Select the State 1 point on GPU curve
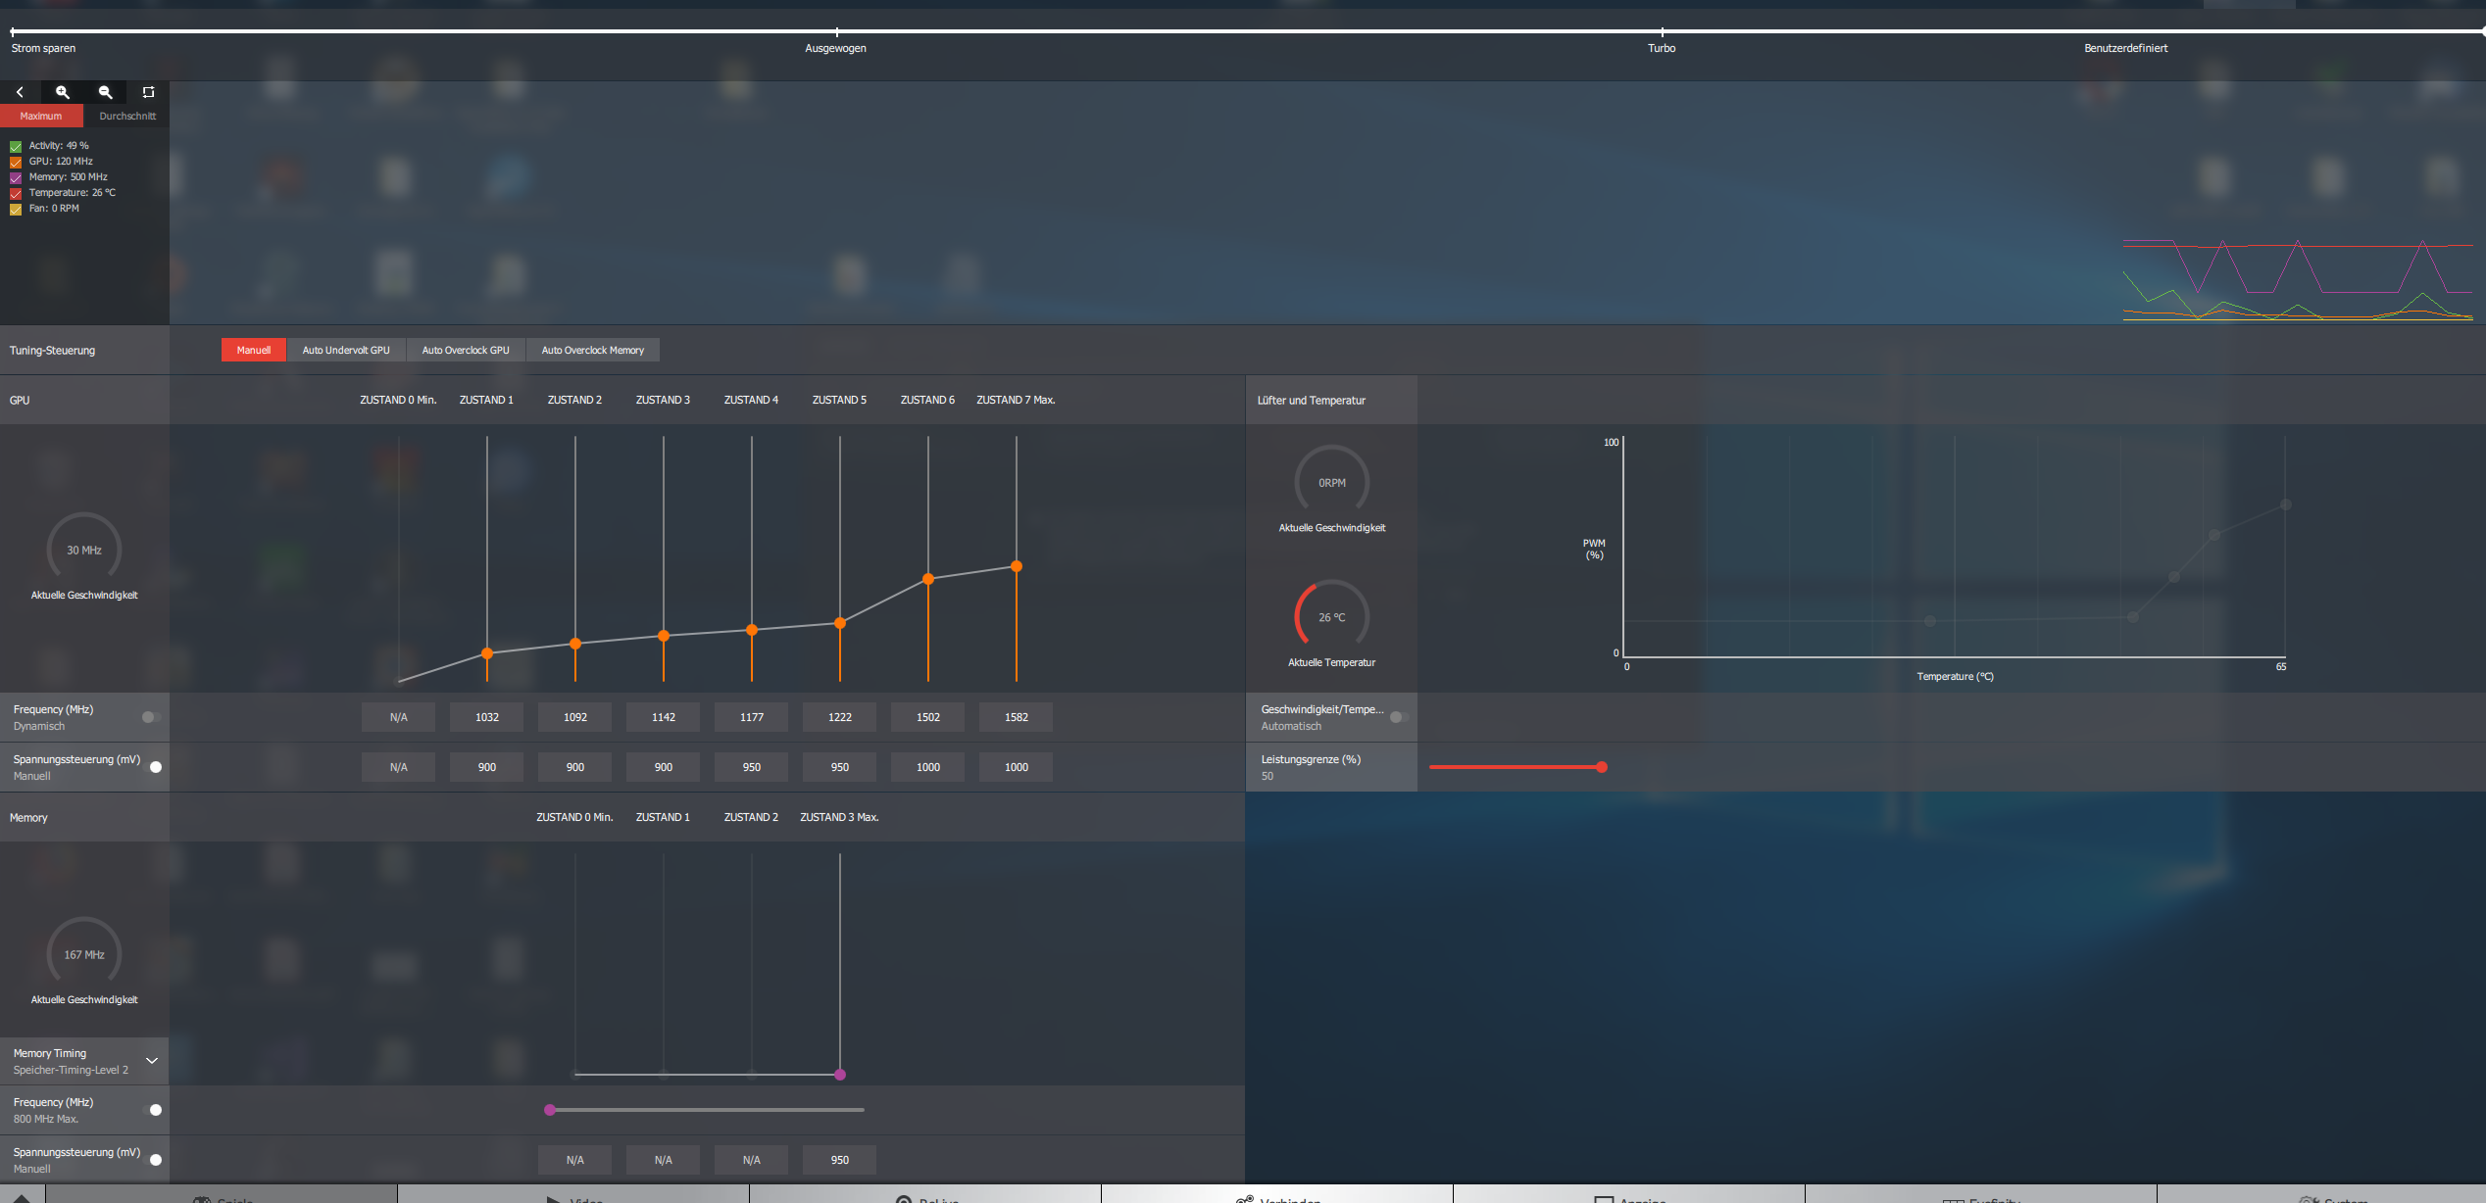2486x1203 pixels. (487, 653)
